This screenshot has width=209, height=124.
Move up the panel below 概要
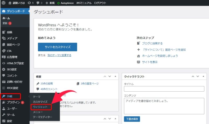(x=105, y=119)
